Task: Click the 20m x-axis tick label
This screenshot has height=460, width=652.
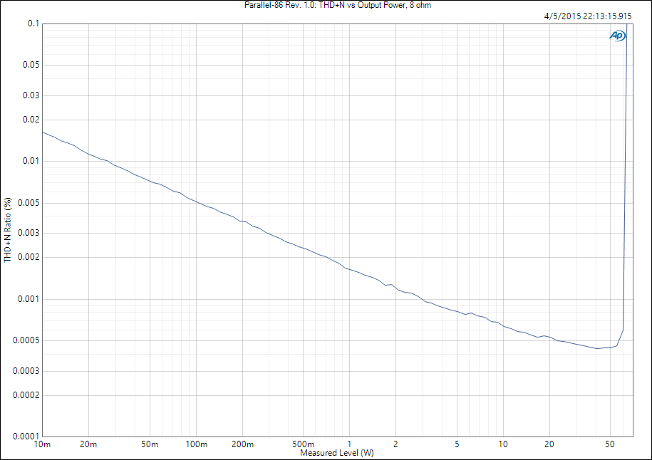Action: click(88, 444)
